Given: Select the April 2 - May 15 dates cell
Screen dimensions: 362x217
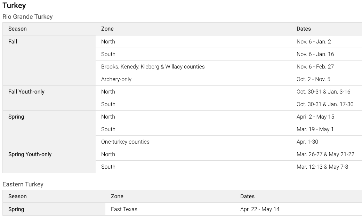Looking at the screenshot, I should pyautogui.click(x=315, y=117).
